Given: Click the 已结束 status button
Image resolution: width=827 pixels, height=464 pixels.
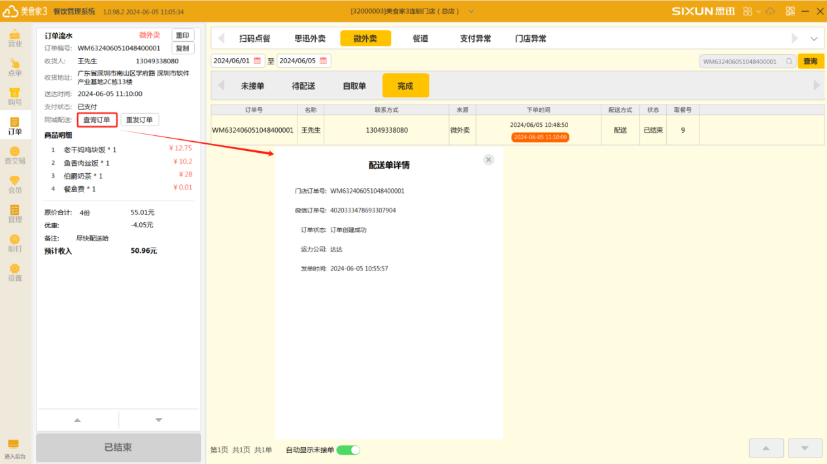Looking at the screenshot, I should [118, 448].
